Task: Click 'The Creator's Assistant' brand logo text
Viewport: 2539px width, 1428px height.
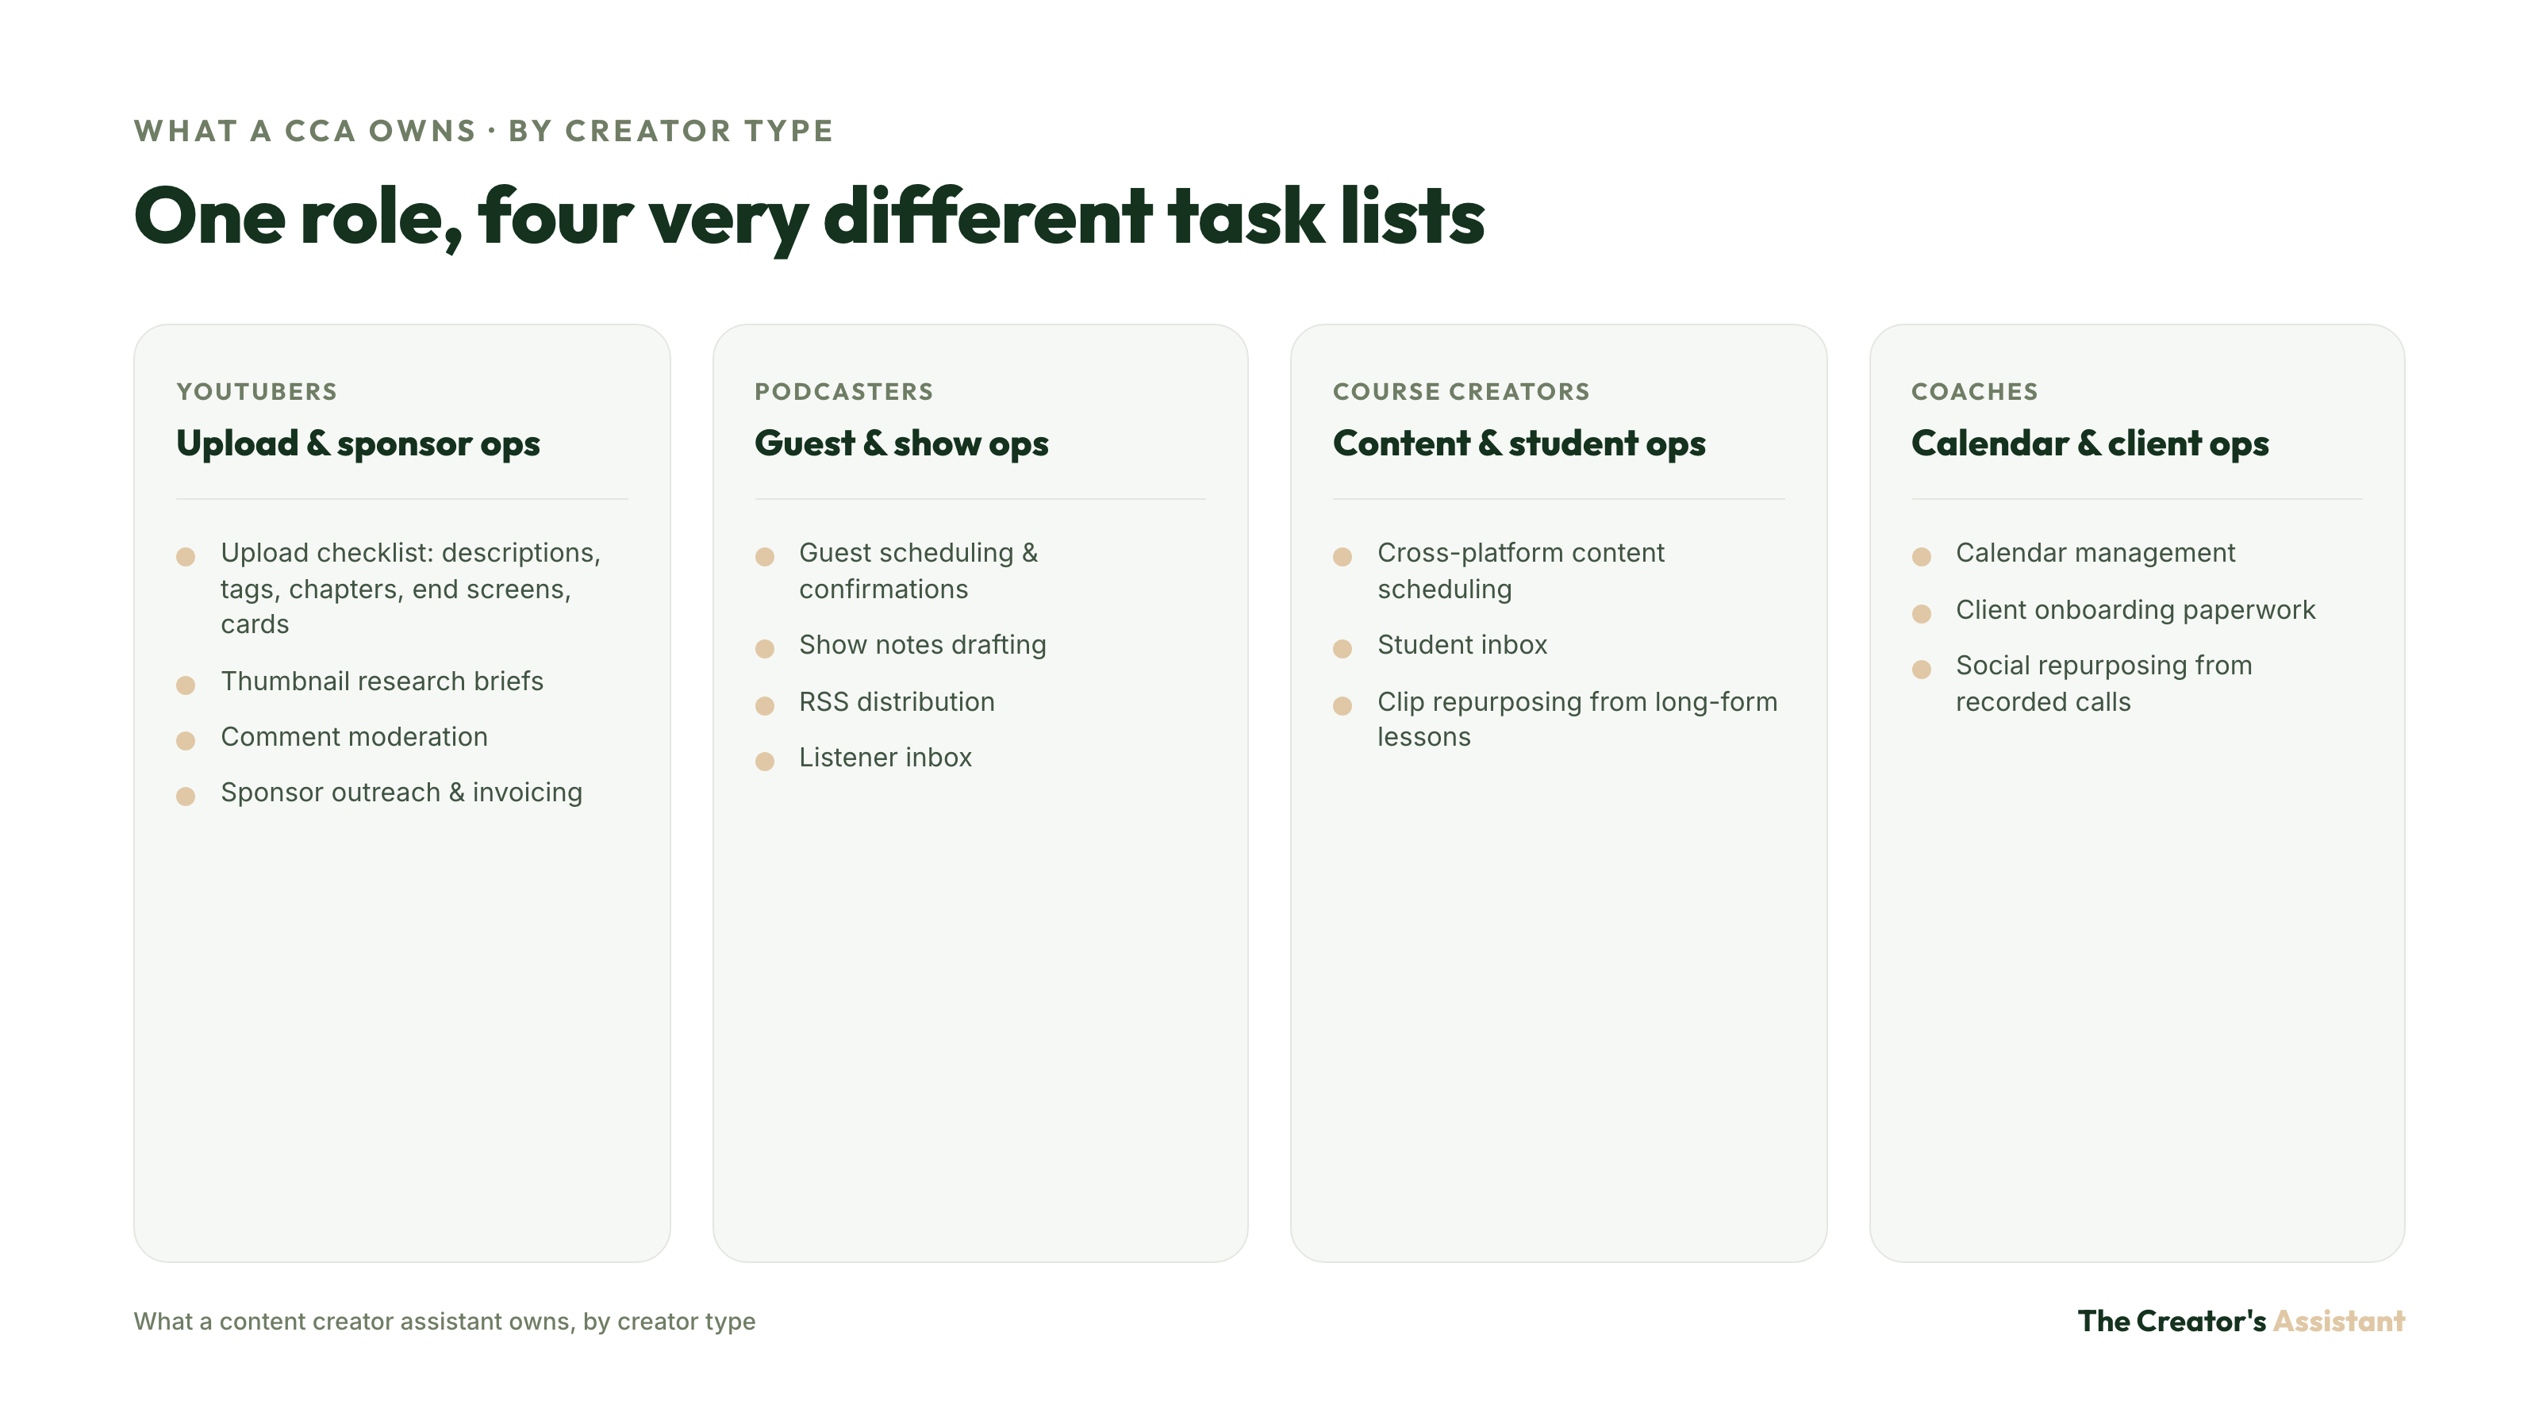Action: click(2241, 1321)
